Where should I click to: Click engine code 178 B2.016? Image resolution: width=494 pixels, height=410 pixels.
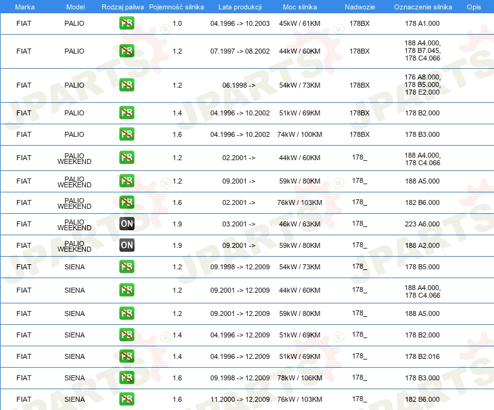(422, 356)
